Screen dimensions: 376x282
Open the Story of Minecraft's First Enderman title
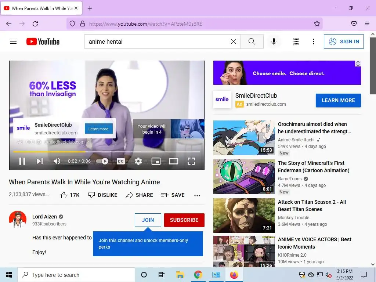tap(314, 167)
